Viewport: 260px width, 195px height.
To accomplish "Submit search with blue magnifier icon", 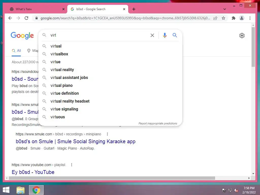I will point(175,35).
